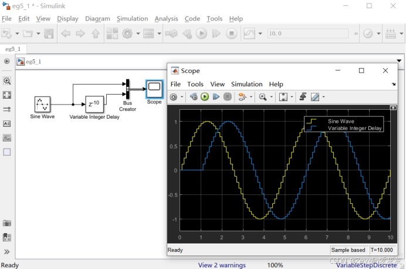406x269 pixels.
Task: Click Step Forward in Scope toolbar
Action: point(216,97)
